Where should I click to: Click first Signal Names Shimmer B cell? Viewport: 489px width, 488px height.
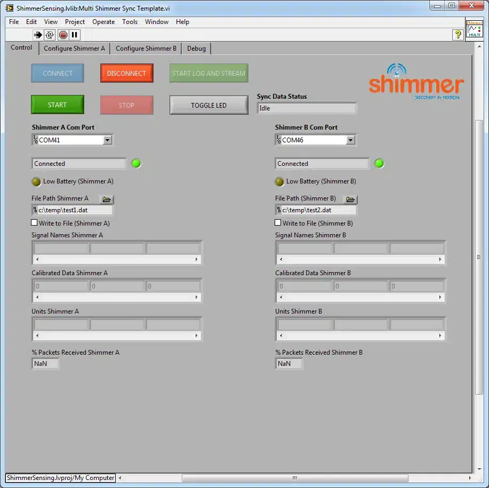tap(304, 248)
